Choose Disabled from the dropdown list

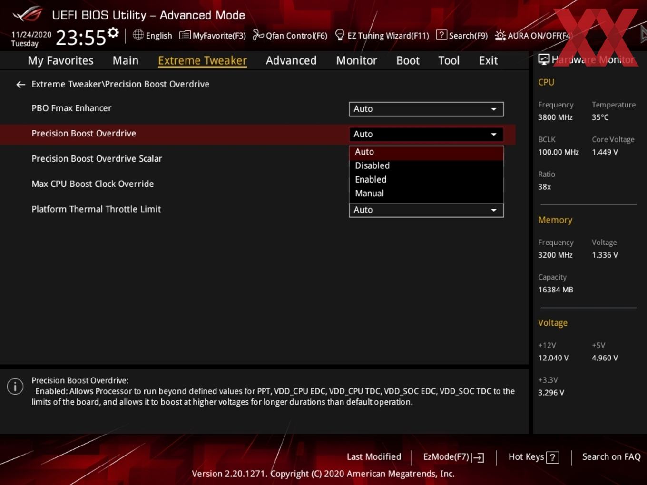click(426, 165)
